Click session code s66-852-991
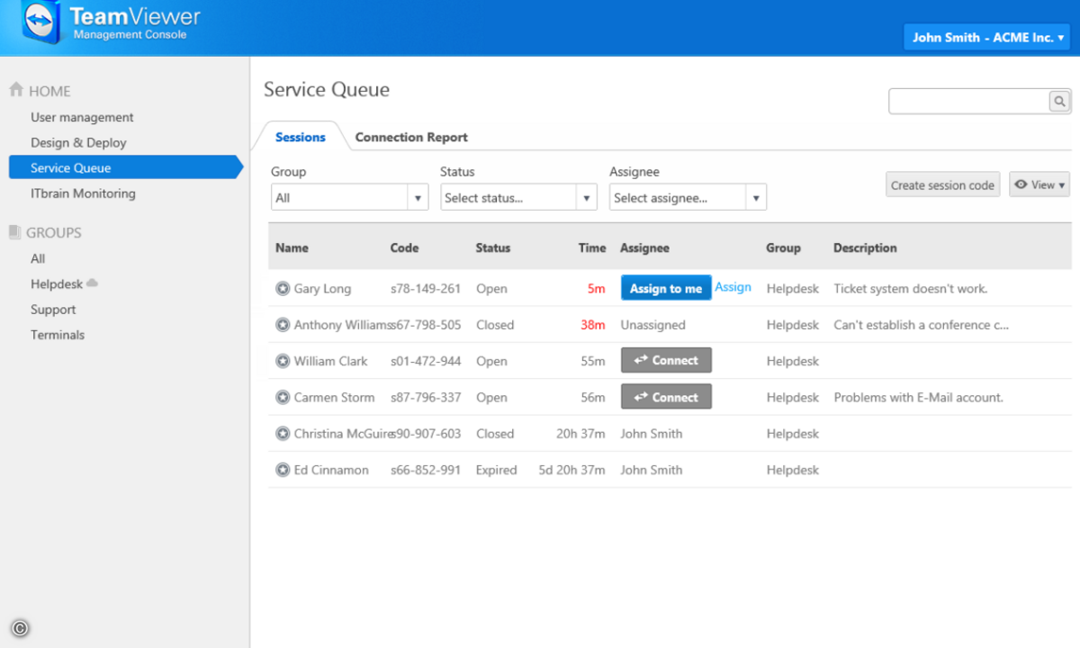The image size is (1080, 648). pyautogui.click(x=426, y=470)
